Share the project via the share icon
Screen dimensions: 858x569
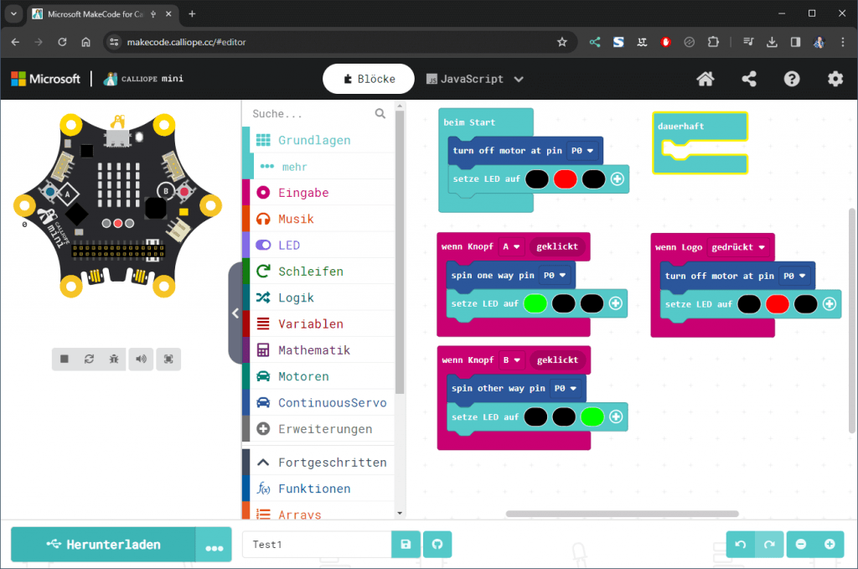[748, 79]
